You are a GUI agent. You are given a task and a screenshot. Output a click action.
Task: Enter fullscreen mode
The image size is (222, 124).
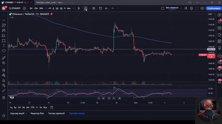tap(197, 8)
